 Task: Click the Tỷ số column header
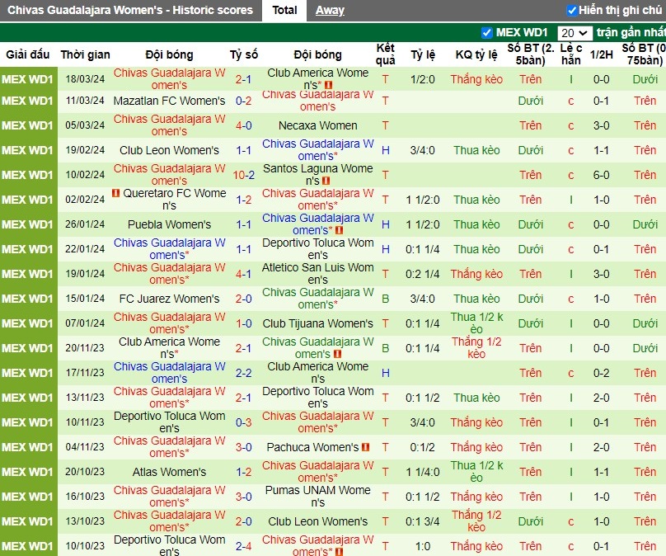[x=244, y=54]
